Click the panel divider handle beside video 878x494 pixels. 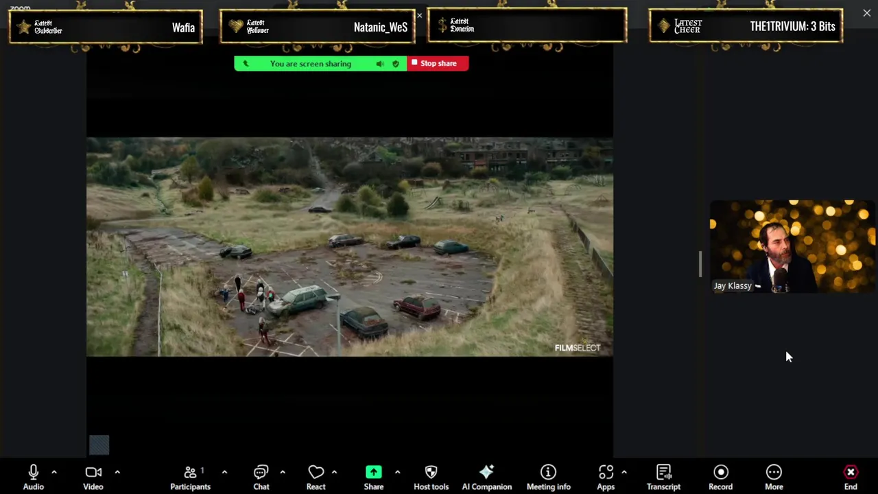700,264
